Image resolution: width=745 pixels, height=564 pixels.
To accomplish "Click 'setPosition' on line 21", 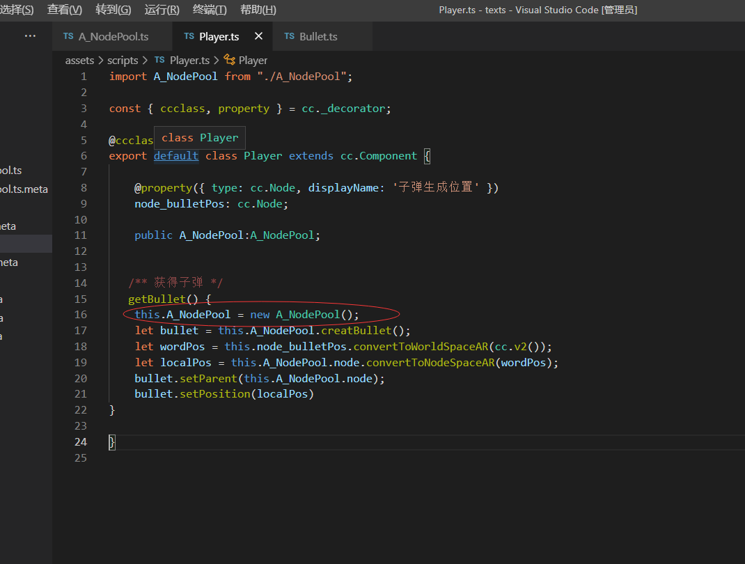I will (214, 394).
